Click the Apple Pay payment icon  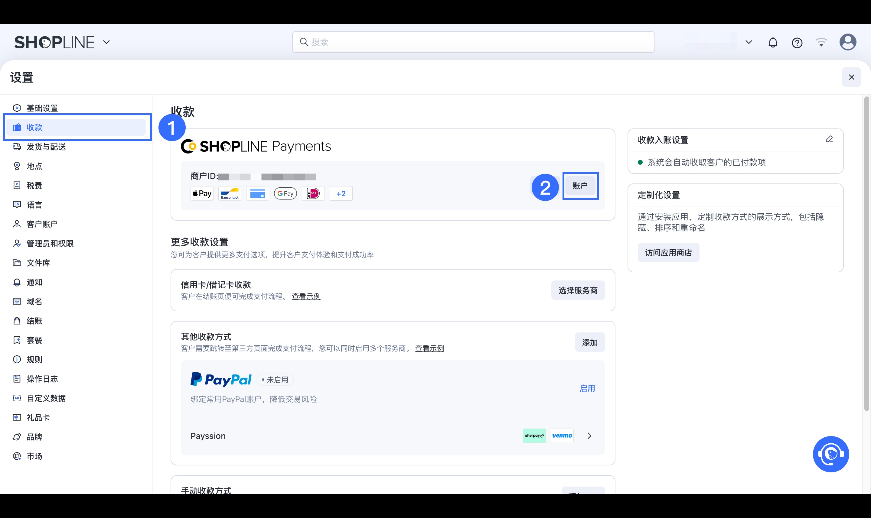pyautogui.click(x=202, y=193)
